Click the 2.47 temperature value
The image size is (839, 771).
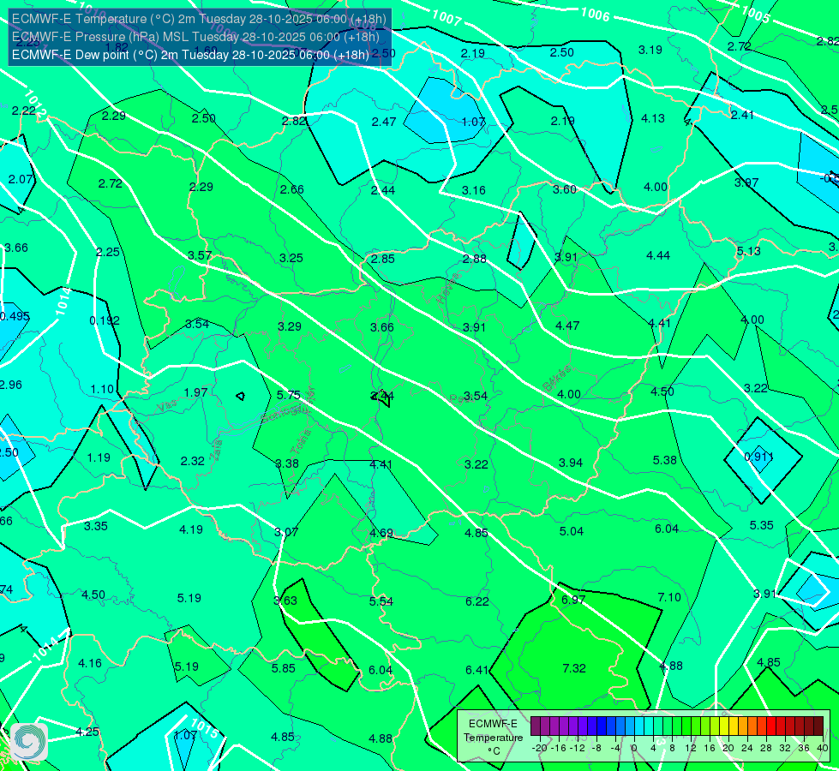click(x=384, y=122)
